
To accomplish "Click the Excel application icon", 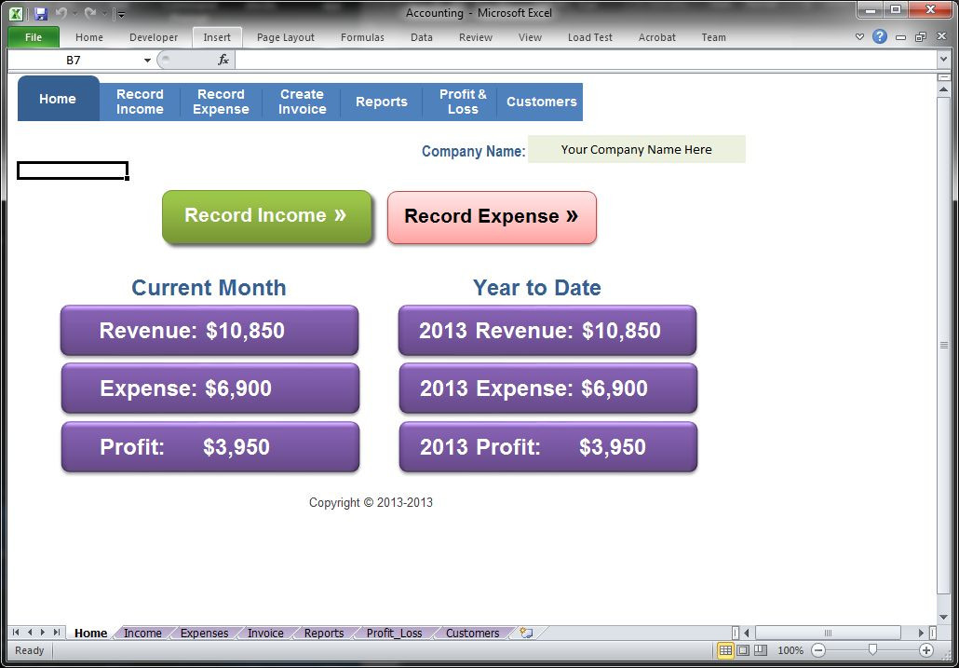I will 17,13.
